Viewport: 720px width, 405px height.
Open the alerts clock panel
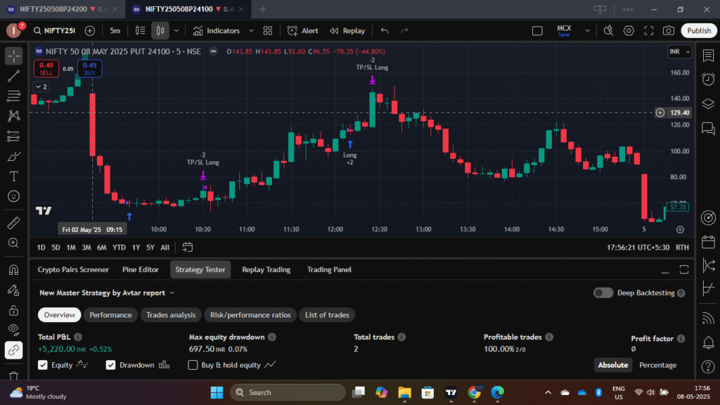708,79
